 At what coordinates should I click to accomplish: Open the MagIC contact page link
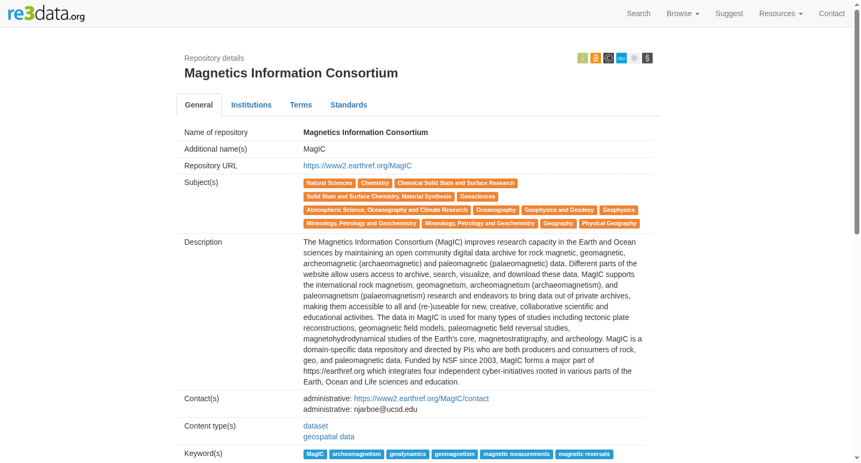(421, 398)
